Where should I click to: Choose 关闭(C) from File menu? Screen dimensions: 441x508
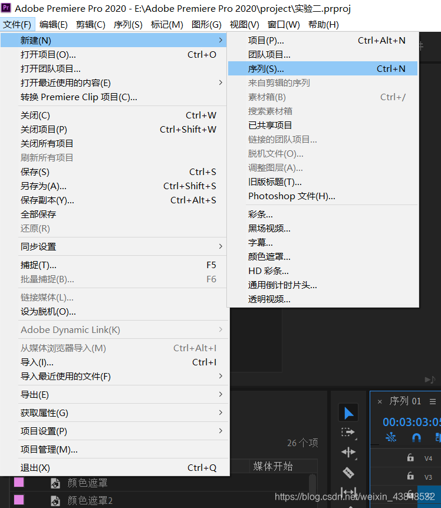113,116
